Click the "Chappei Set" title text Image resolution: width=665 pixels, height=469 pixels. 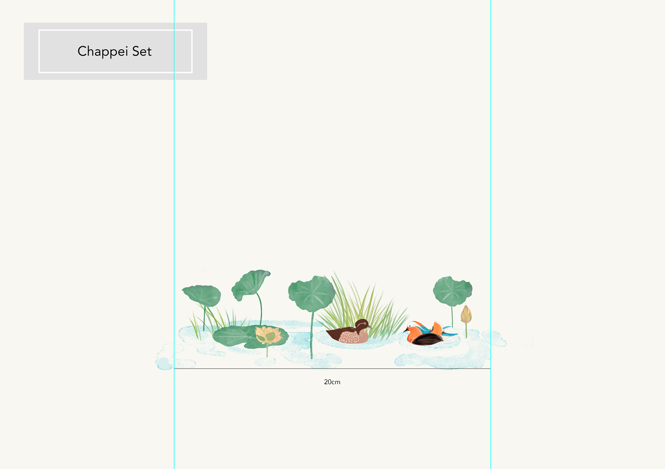114,51
